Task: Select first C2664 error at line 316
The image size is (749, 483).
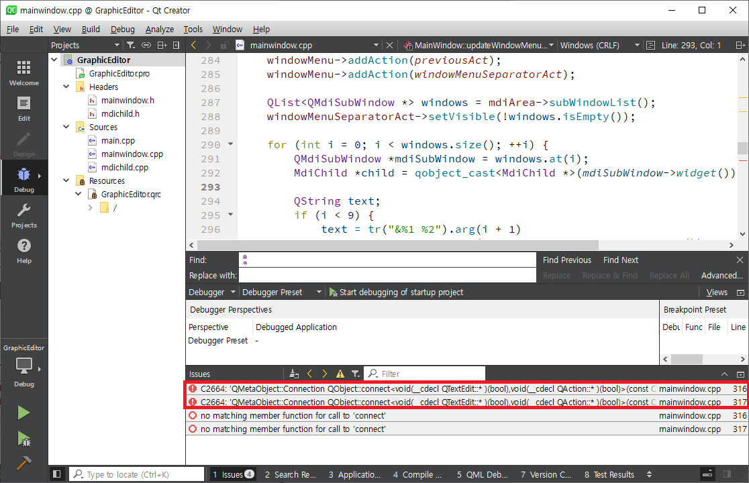Action: tap(466, 388)
